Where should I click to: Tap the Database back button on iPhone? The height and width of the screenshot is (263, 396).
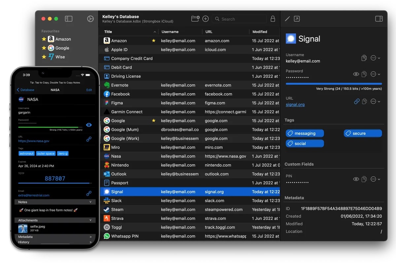pos(26,90)
